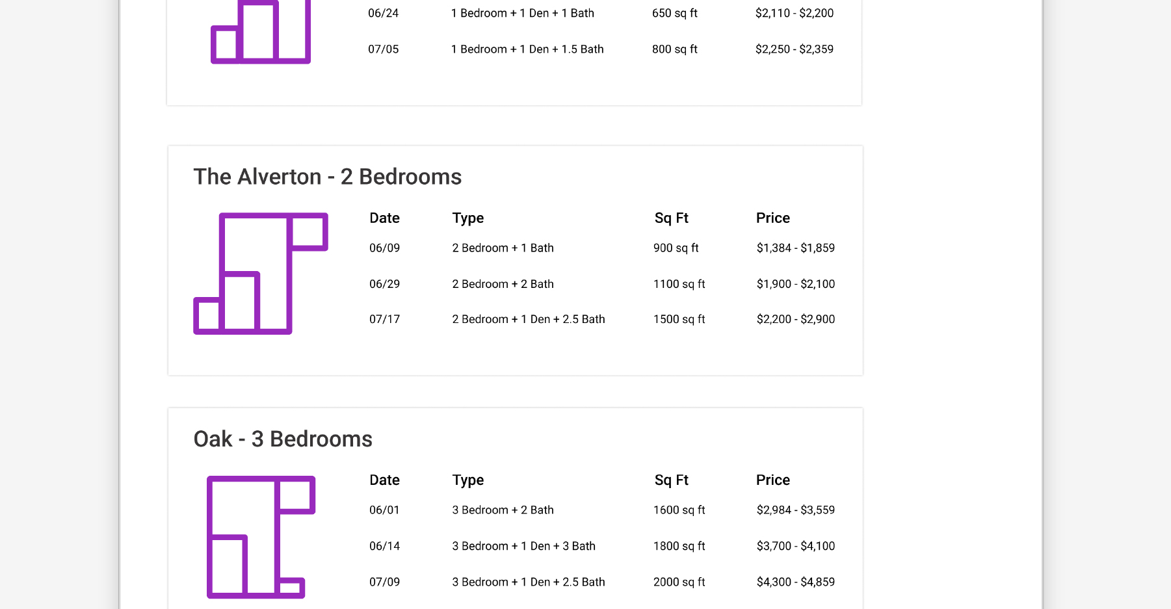Click the 1500 sq ft value
Screen dimensions: 1171x609
coord(679,319)
